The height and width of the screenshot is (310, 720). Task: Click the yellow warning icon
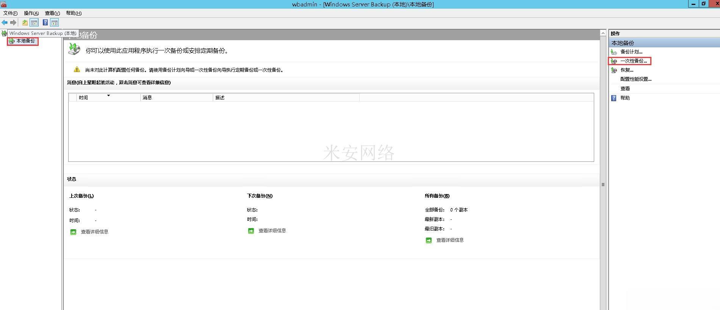[77, 69]
